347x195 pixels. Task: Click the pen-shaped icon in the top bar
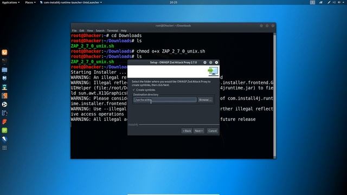point(329,2)
